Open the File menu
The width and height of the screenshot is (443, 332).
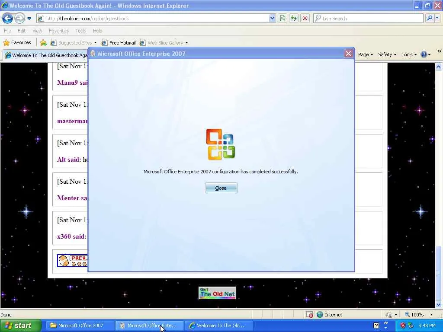tap(8, 31)
